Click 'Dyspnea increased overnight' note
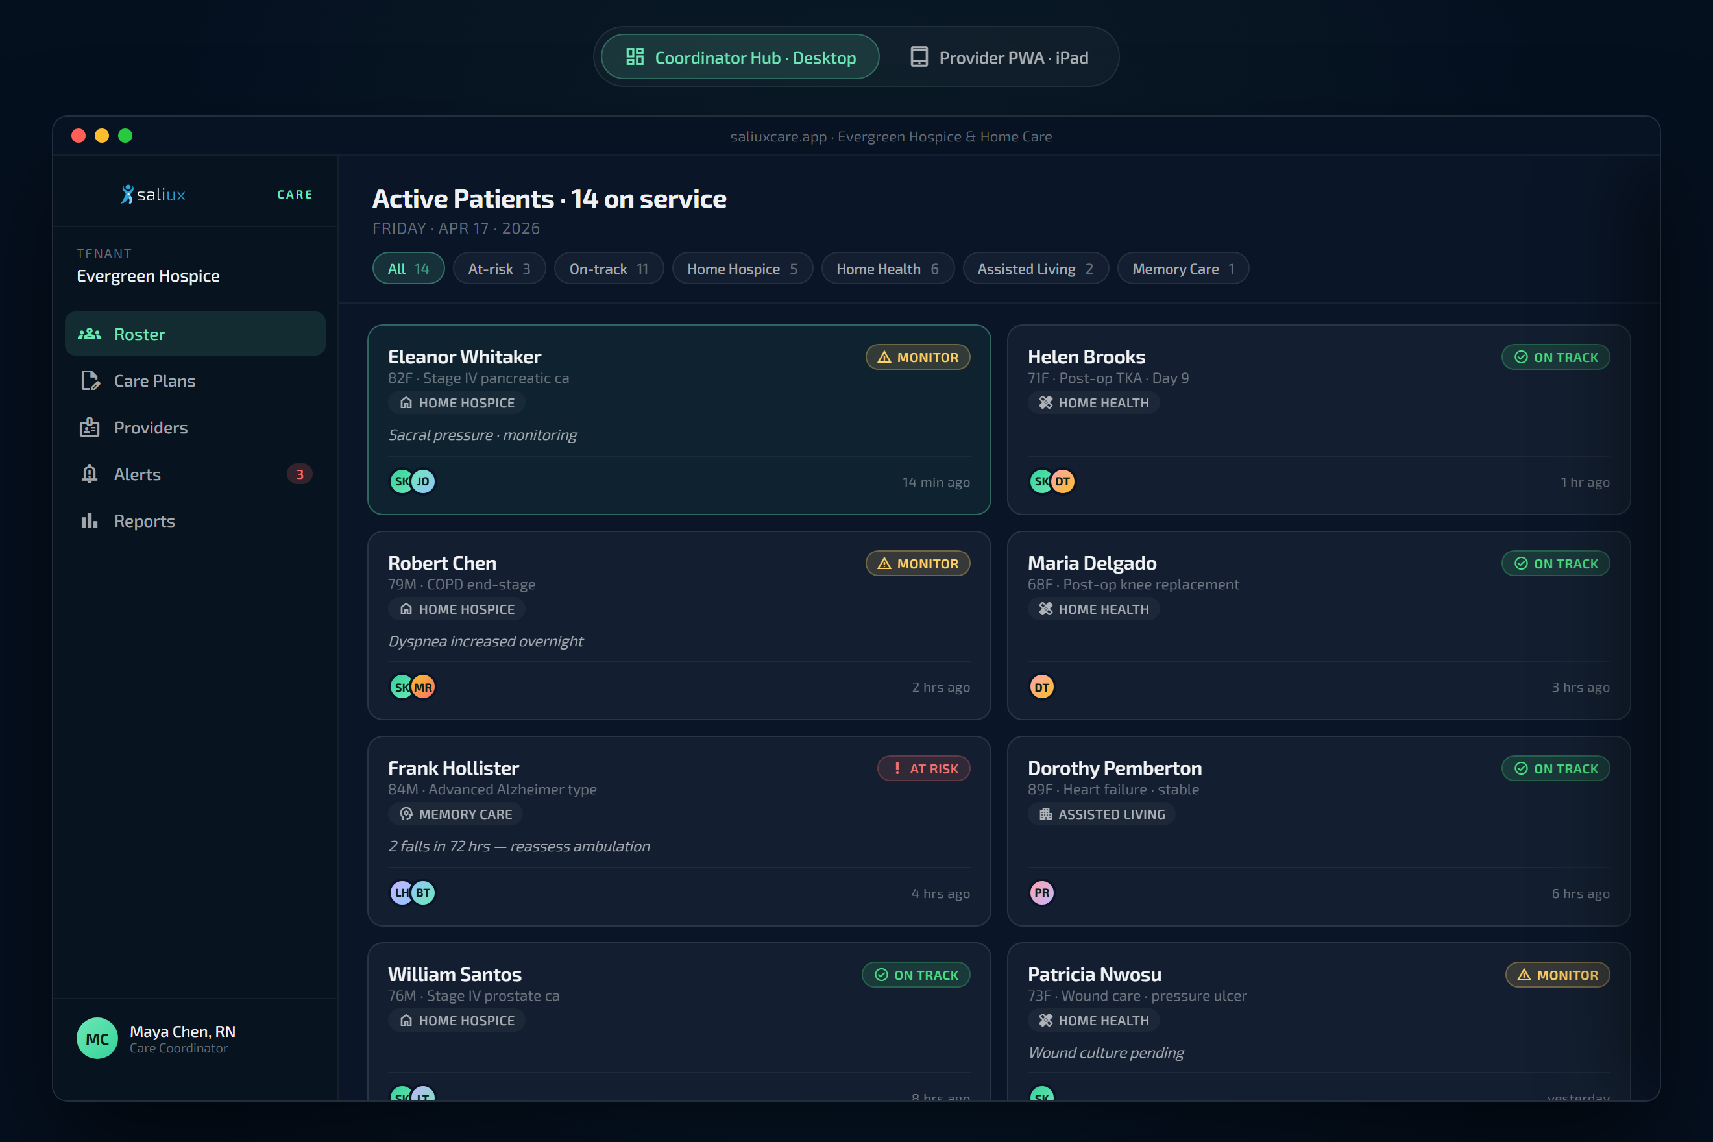The width and height of the screenshot is (1713, 1142). (486, 641)
